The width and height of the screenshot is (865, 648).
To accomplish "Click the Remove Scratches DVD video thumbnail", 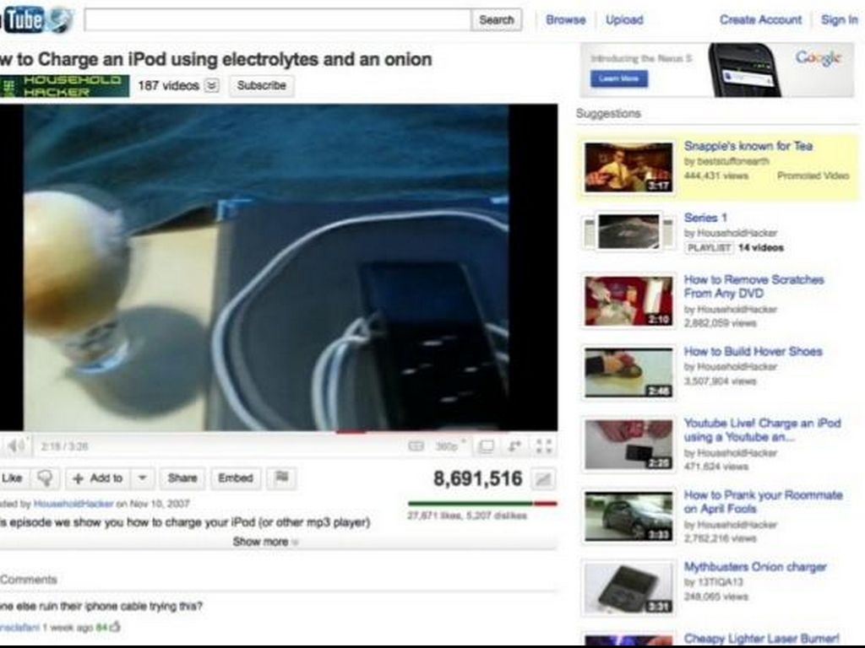I will click(628, 301).
